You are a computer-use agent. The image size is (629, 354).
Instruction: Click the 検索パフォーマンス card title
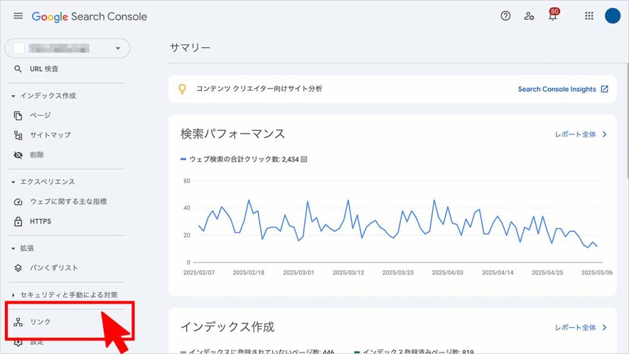pos(233,133)
